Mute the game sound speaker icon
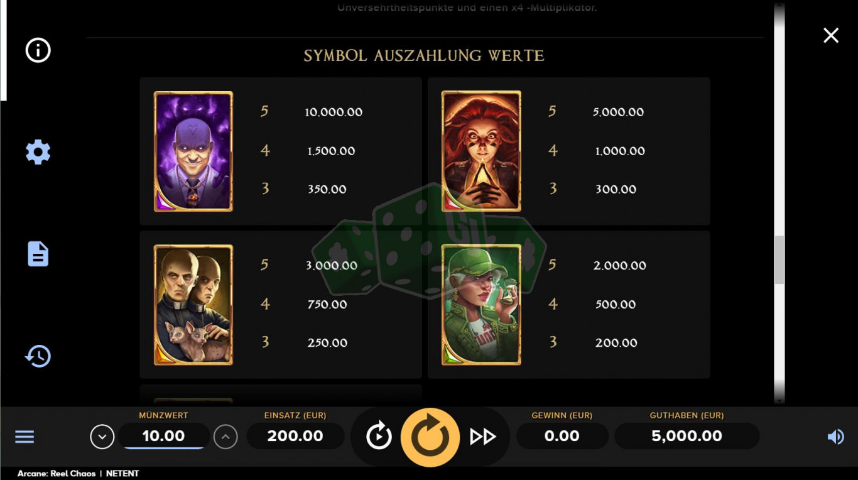The height and width of the screenshot is (480, 858). click(835, 437)
